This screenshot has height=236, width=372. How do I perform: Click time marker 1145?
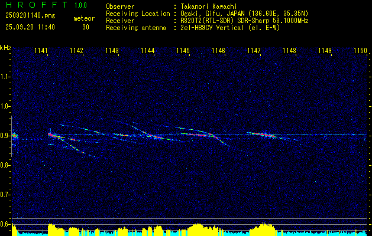183,50
